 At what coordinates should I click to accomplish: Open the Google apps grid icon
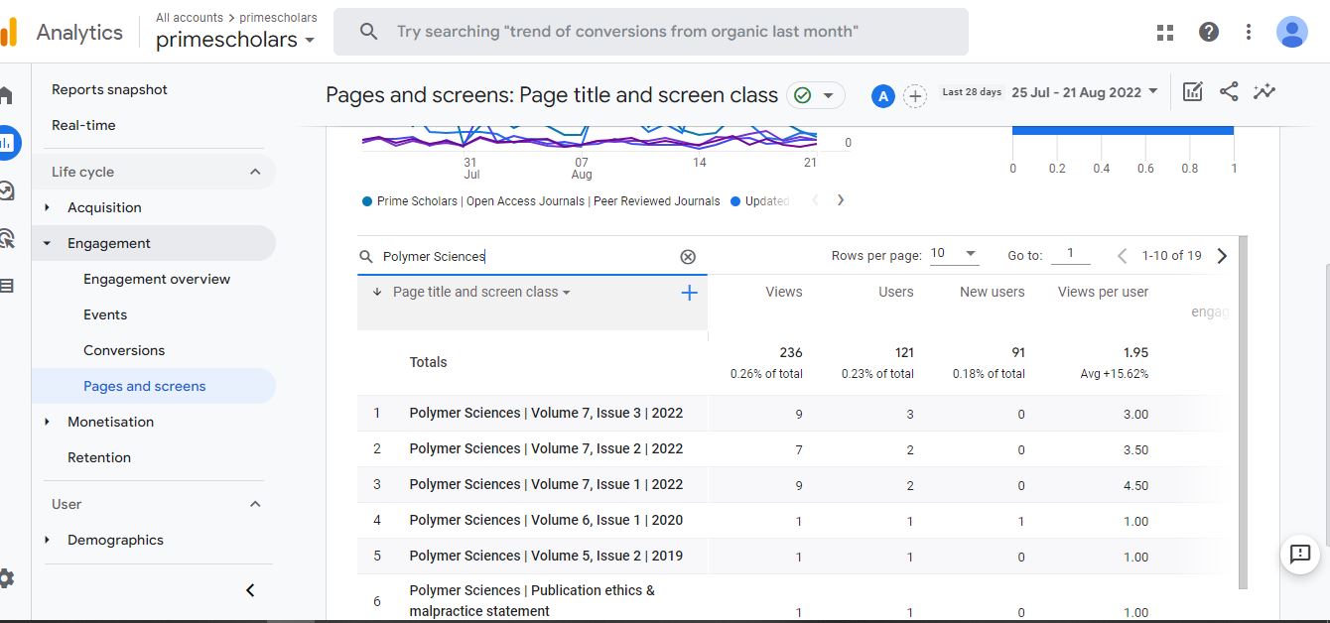click(x=1165, y=32)
